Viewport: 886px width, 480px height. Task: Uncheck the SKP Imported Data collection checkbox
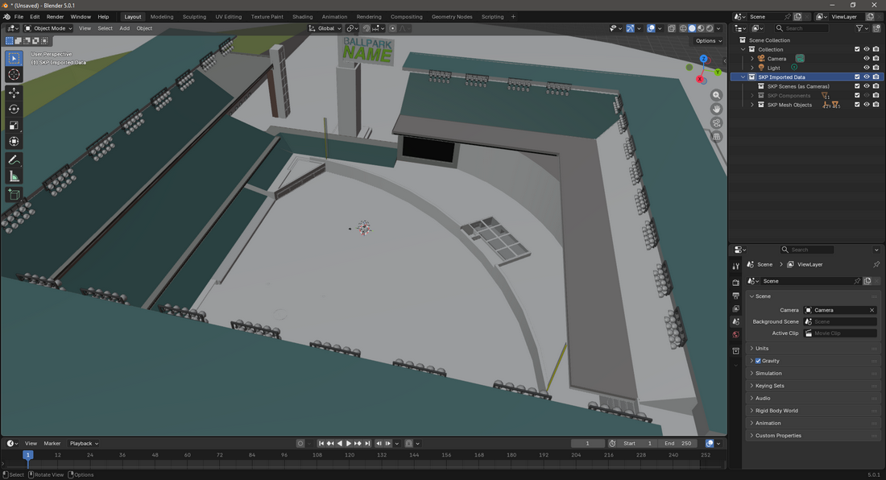(857, 77)
